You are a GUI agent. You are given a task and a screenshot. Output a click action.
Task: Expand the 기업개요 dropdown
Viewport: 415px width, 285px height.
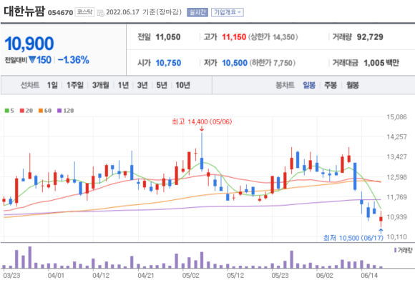point(228,12)
